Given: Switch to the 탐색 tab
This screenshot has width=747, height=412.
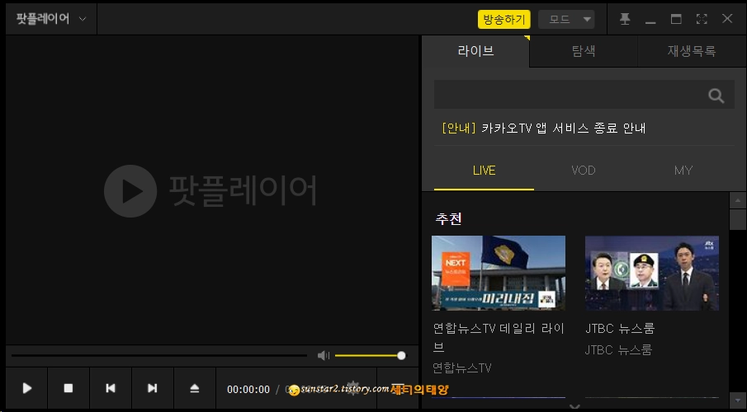Looking at the screenshot, I should click(x=584, y=51).
